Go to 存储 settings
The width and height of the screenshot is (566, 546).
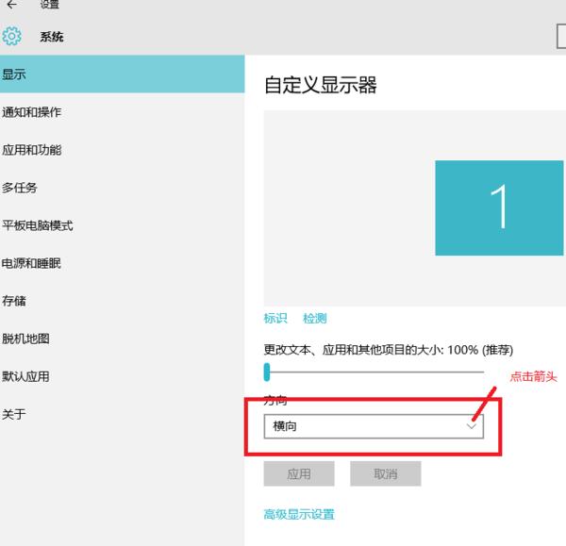pos(14,301)
